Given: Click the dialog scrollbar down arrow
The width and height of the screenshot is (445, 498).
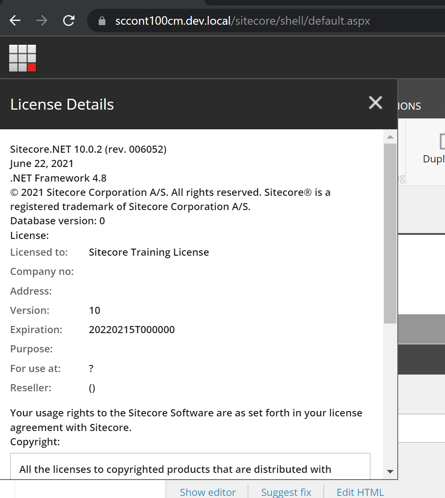Looking at the screenshot, I should [390, 472].
